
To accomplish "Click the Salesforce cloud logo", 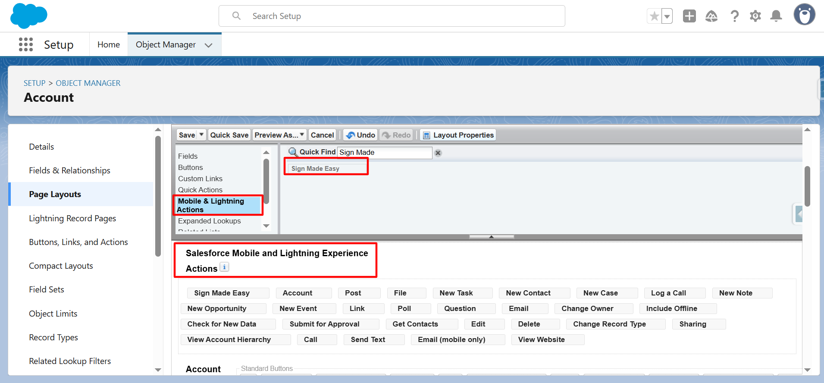I will click(28, 16).
